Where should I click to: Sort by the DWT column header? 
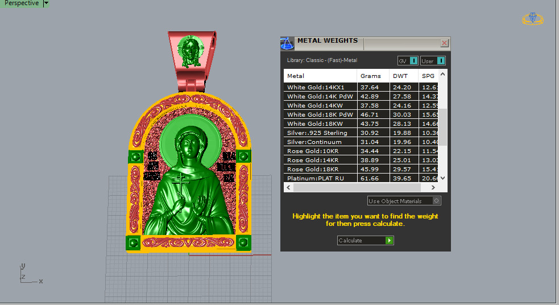[x=404, y=76]
